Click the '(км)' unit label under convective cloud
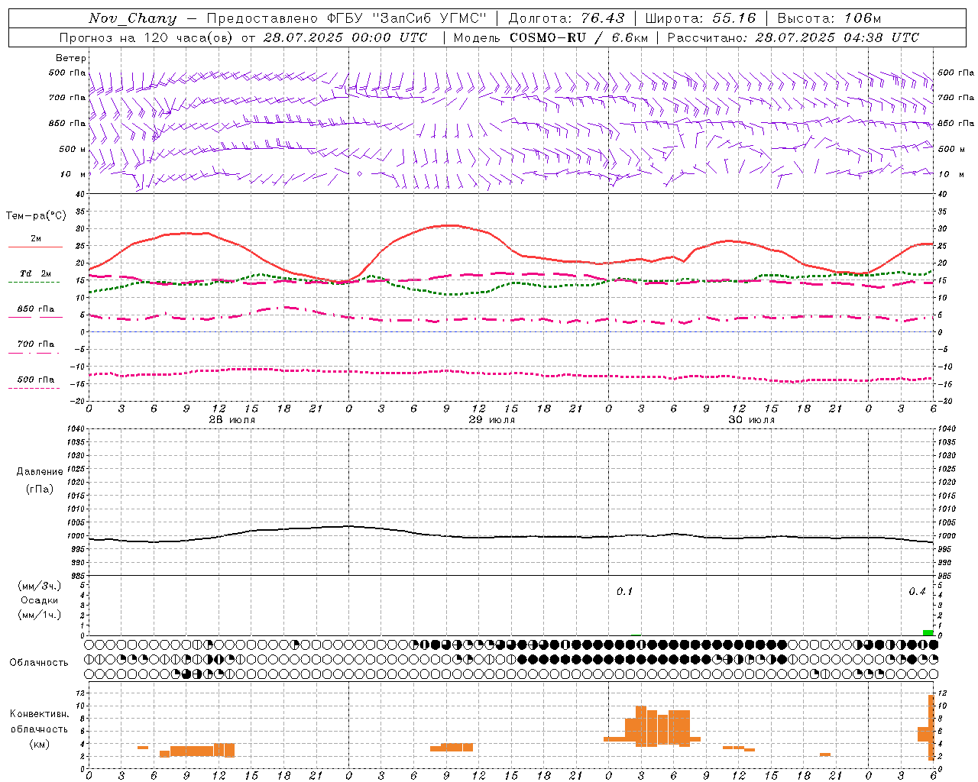The height and width of the screenshot is (782, 978). tap(40, 744)
